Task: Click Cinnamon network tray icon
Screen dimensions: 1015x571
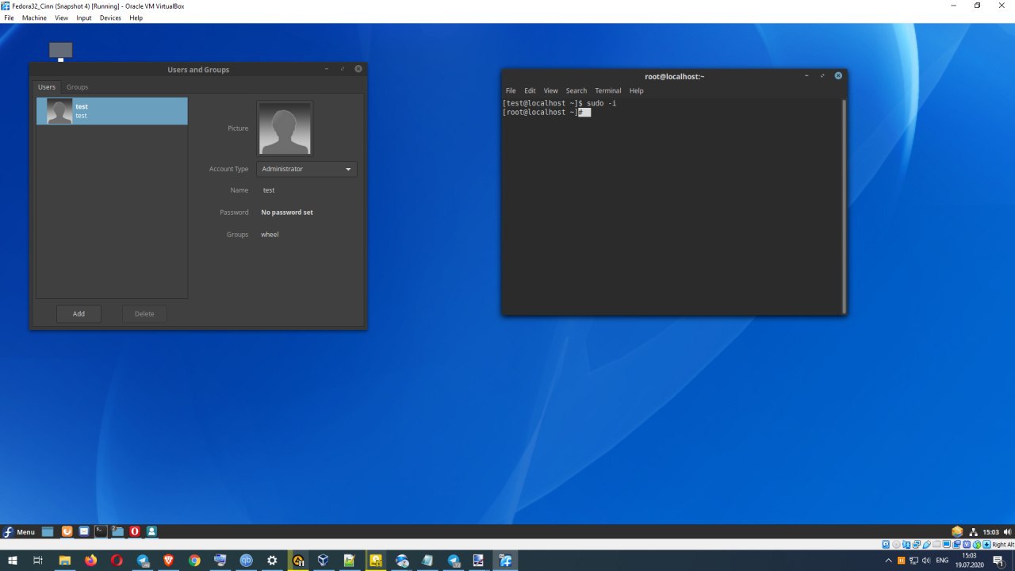Action: tap(973, 532)
